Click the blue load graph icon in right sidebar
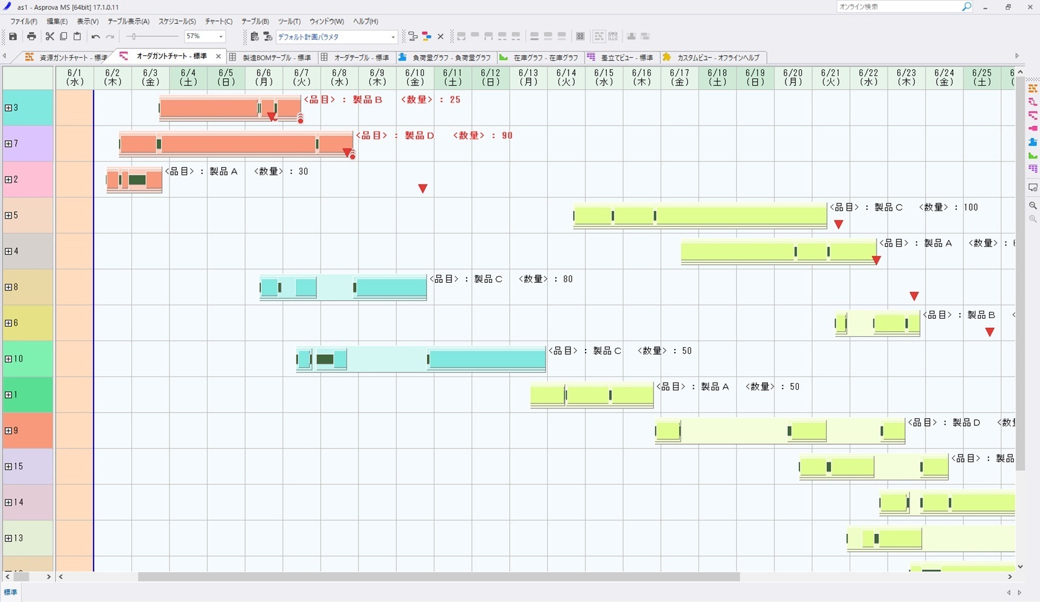Screen dimensions: 1040x602 pyautogui.click(x=1033, y=142)
